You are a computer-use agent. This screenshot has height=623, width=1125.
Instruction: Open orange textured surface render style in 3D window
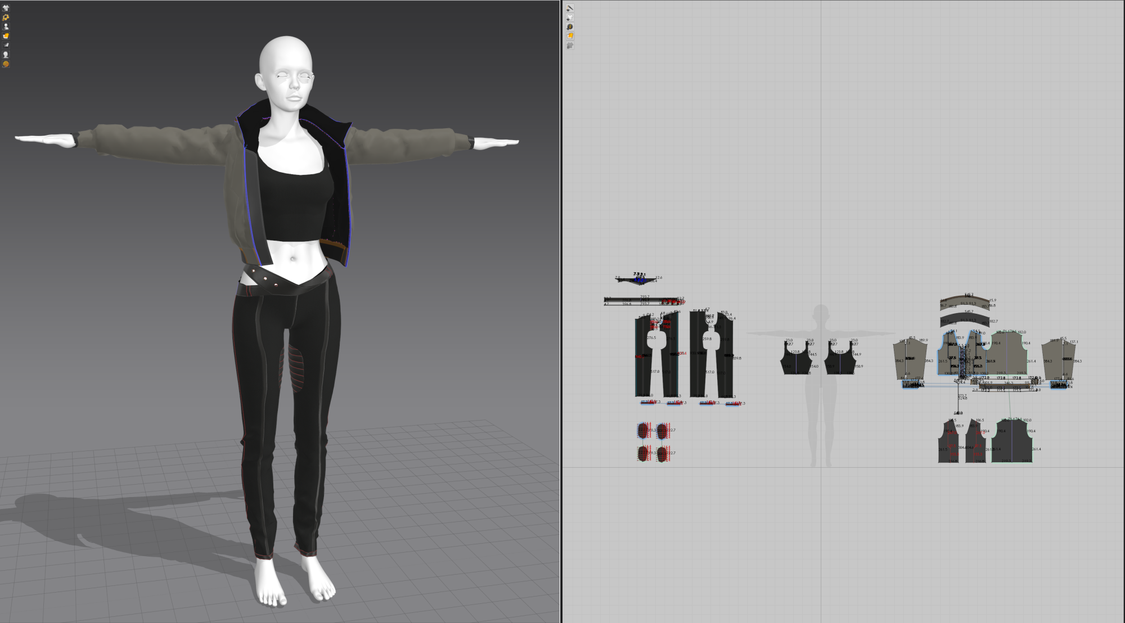point(6,36)
